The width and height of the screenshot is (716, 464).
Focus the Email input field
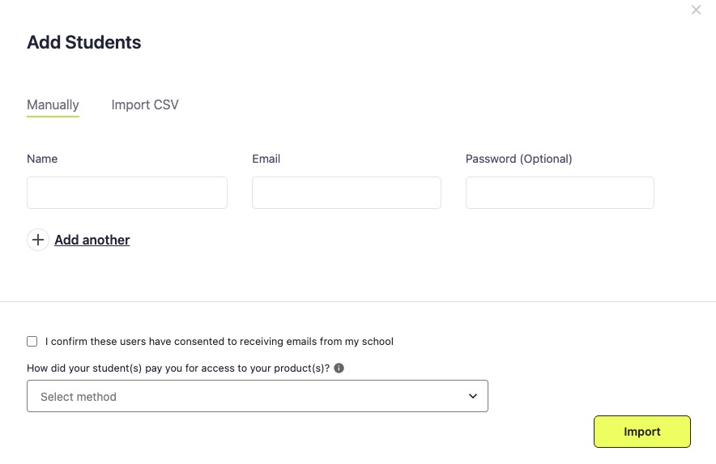pyautogui.click(x=347, y=193)
